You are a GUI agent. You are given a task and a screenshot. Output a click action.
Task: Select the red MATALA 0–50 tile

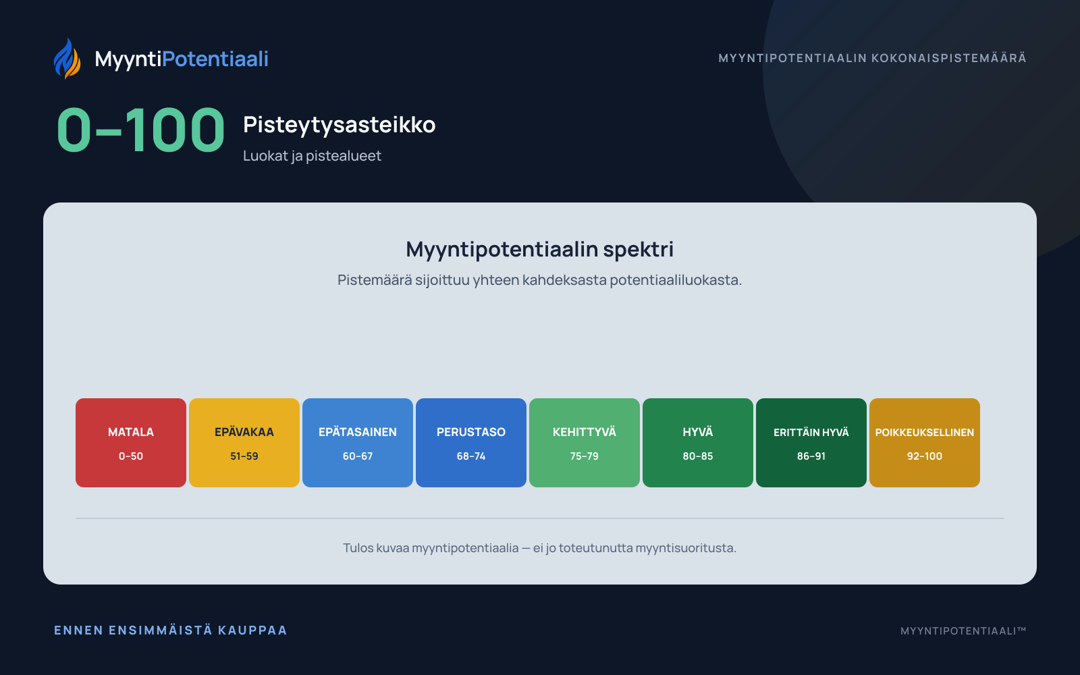[x=131, y=443]
